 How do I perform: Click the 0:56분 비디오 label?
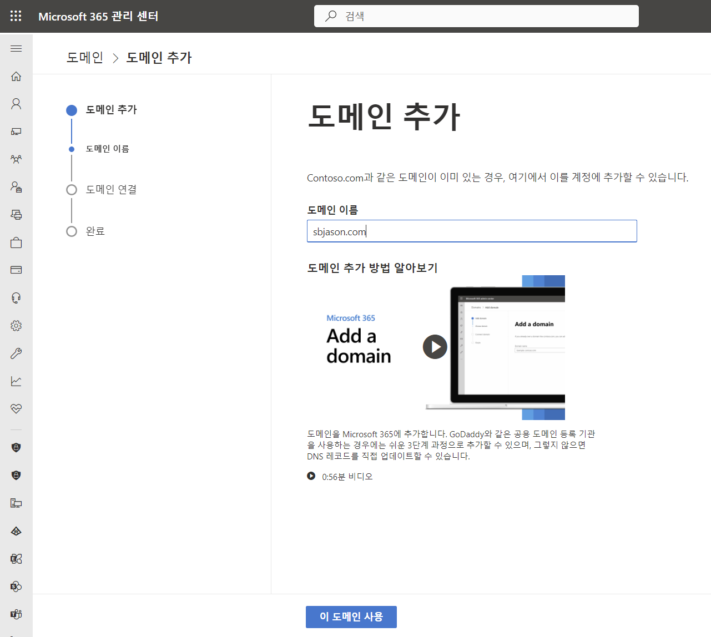tap(347, 477)
